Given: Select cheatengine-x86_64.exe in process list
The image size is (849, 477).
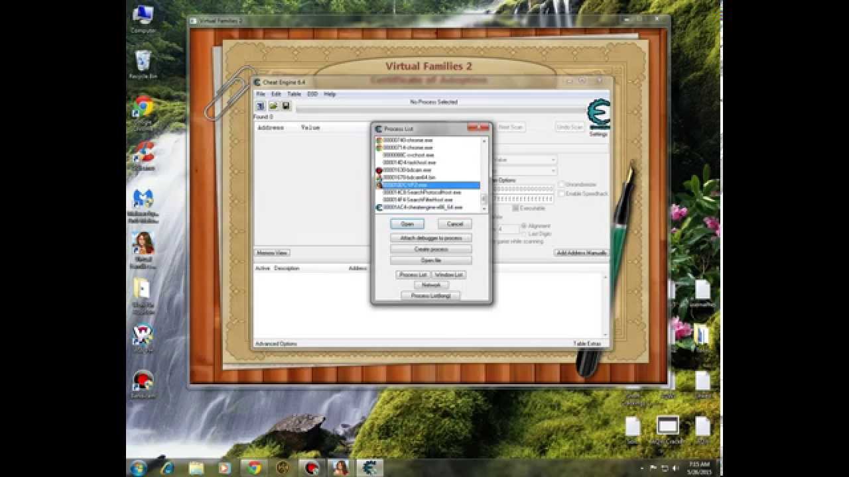Looking at the screenshot, I should [x=428, y=207].
